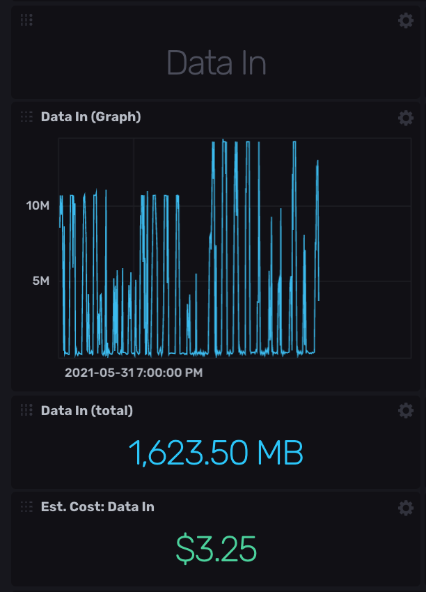Viewport: 426px width, 592px height.
Task: Grab drag handle of Est. Cost cell
Action: coord(26,506)
